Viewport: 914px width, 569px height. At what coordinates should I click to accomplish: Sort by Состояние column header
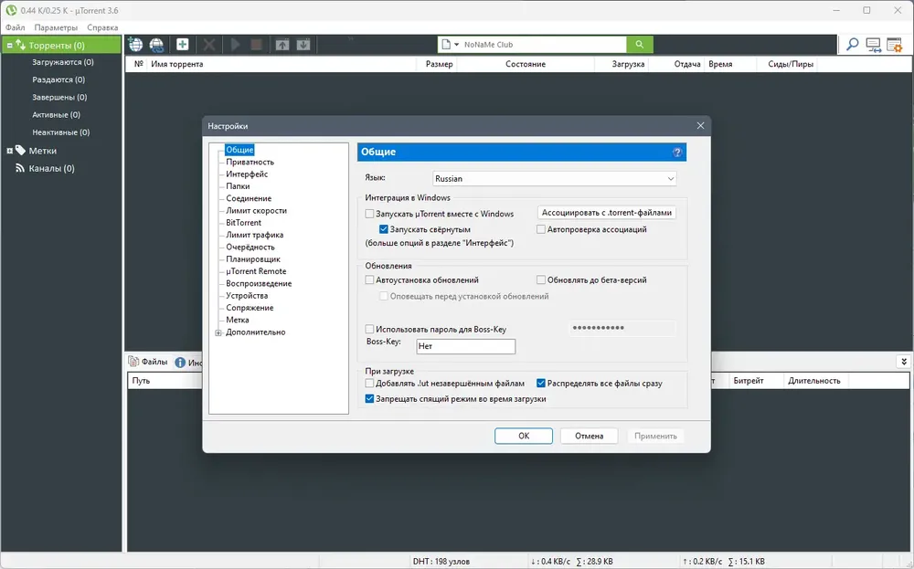(526, 64)
